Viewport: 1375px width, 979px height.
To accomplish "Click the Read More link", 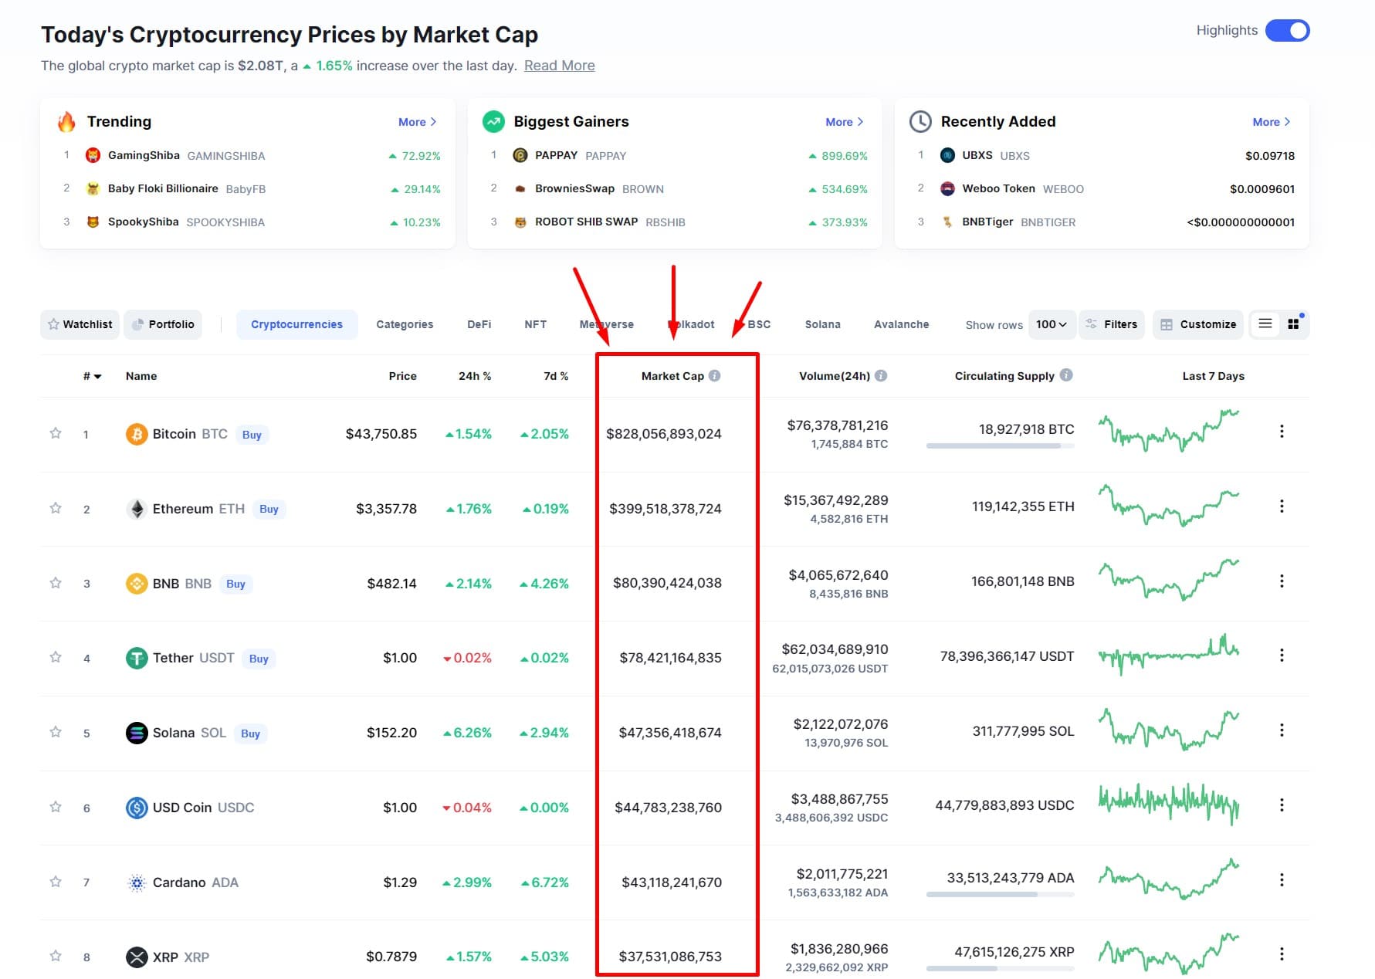I will pyautogui.click(x=559, y=66).
